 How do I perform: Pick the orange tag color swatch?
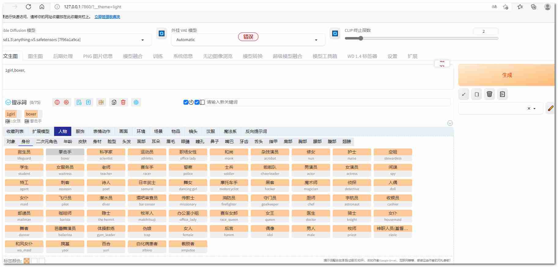click(x=27, y=261)
